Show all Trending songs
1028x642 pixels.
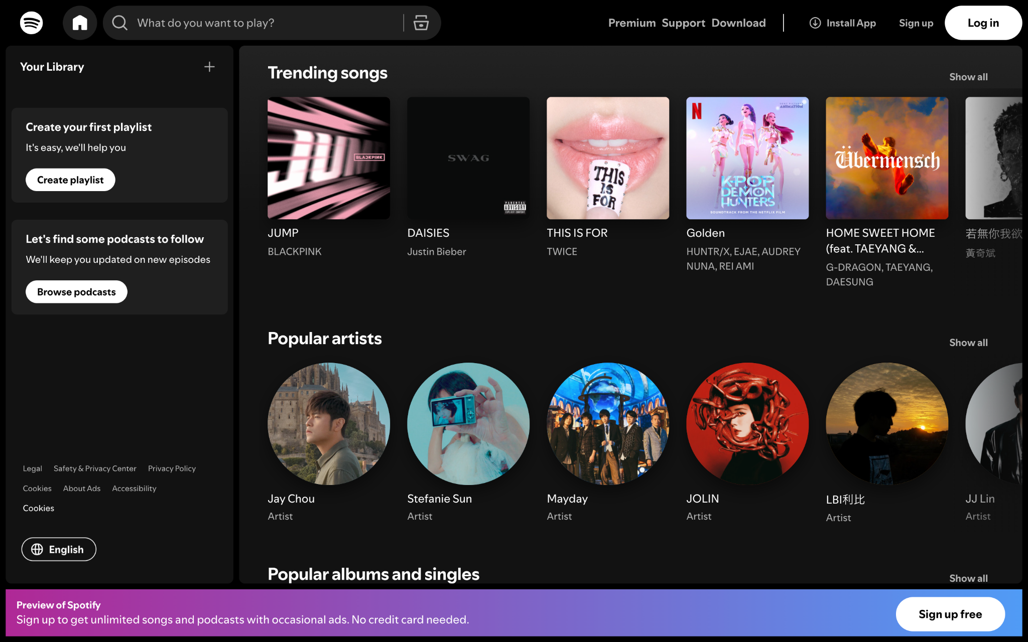[x=968, y=77]
